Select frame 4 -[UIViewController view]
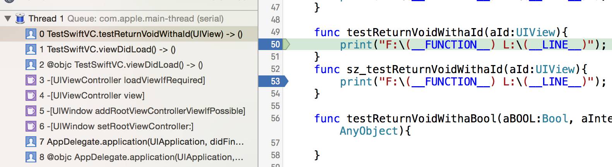Viewport: 612px width, 167px height. coord(129,95)
